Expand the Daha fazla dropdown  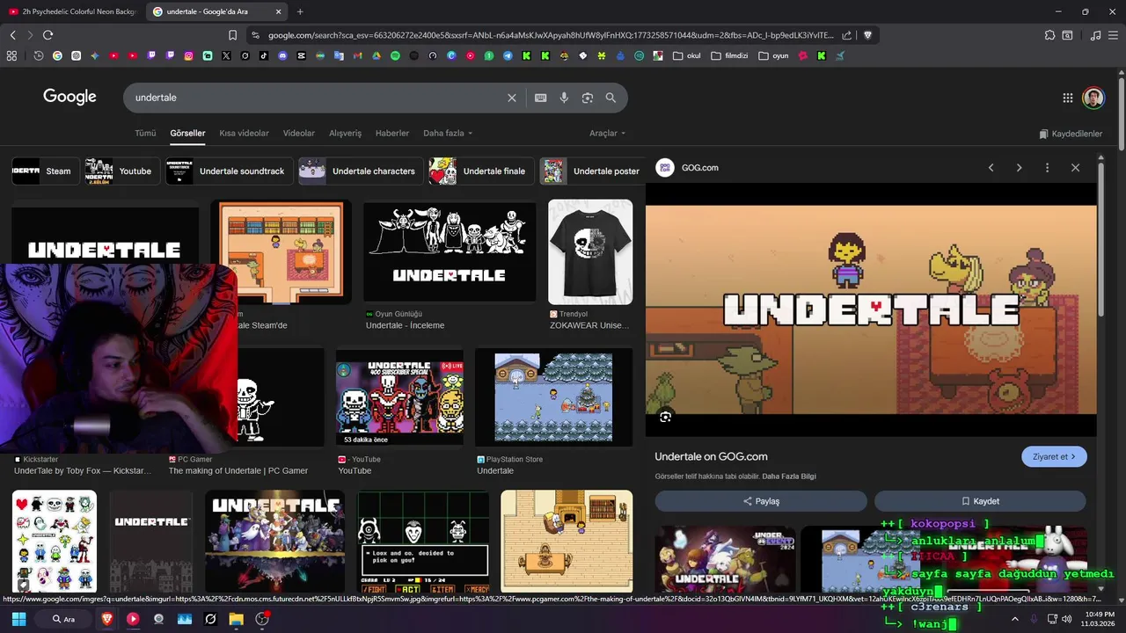(x=448, y=134)
